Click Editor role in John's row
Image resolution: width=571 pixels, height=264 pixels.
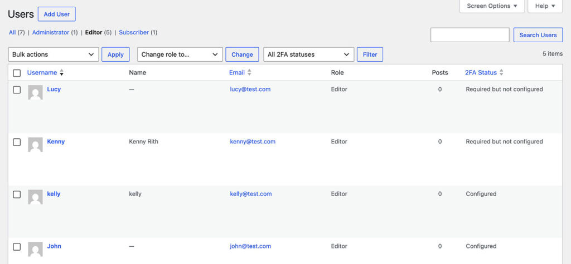tap(339, 246)
